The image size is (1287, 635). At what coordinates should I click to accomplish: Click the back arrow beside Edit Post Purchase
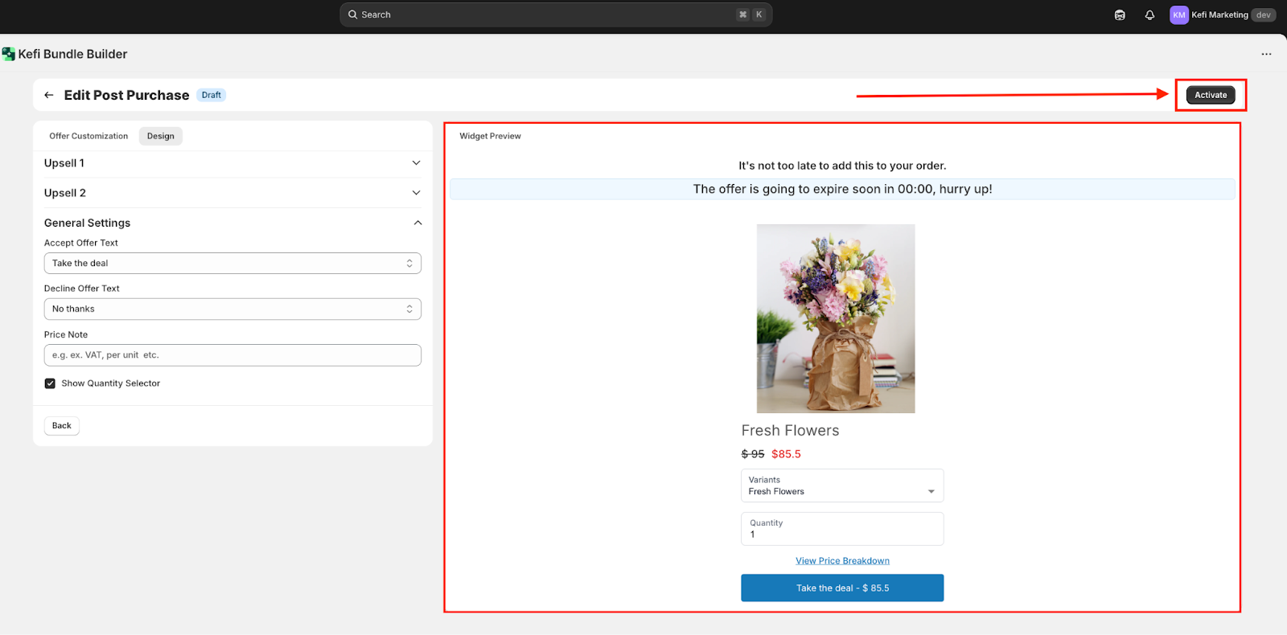(x=49, y=95)
